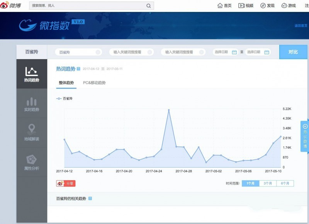Click the third 输入关键词搜搜看 field

[183, 52]
